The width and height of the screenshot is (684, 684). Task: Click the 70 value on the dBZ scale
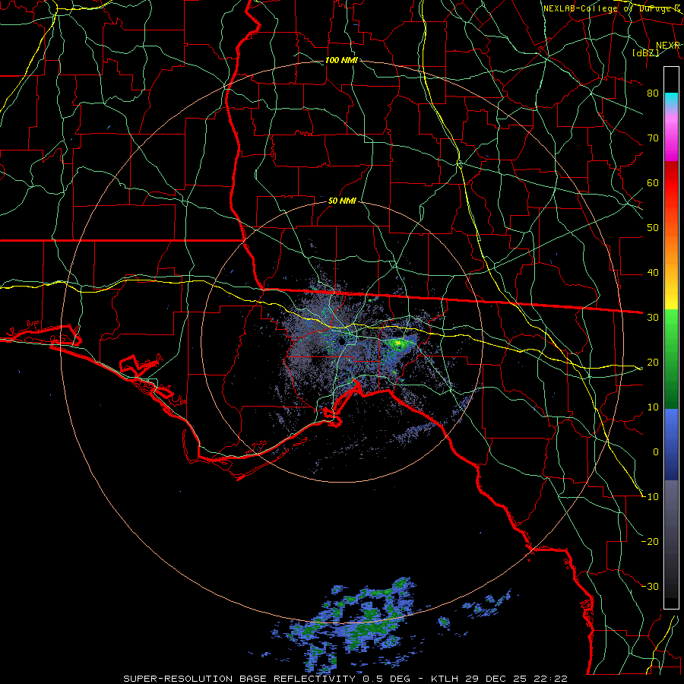(653, 138)
